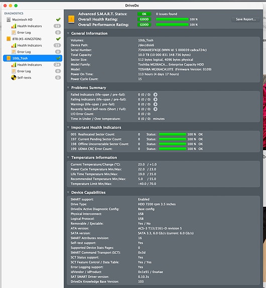Collapse the Device Capabilities section
Viewport: 266px width, 288px height.
(x=68, y=192)
